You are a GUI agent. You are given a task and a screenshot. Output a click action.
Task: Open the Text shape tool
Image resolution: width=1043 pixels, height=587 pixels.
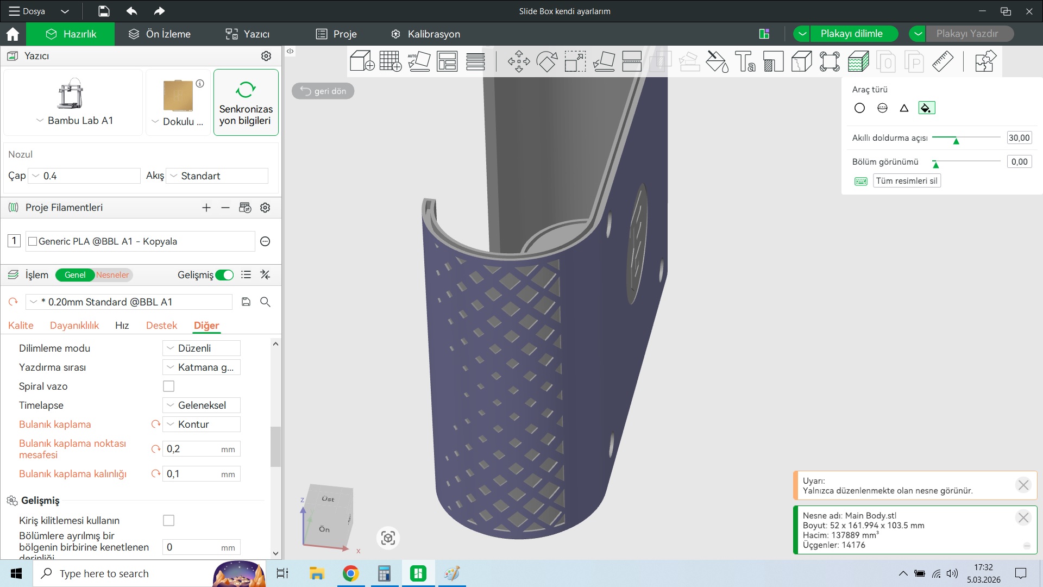745,61
